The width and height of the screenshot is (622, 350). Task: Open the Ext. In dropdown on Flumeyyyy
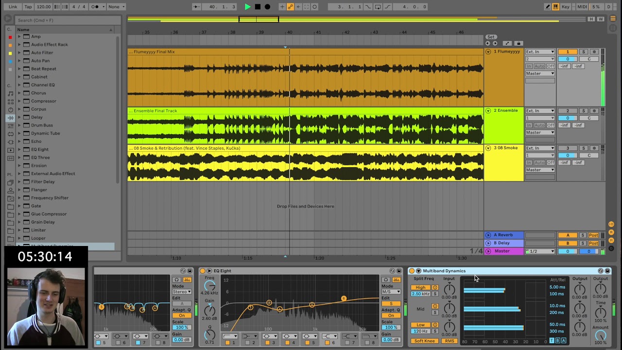coord(539,52)
